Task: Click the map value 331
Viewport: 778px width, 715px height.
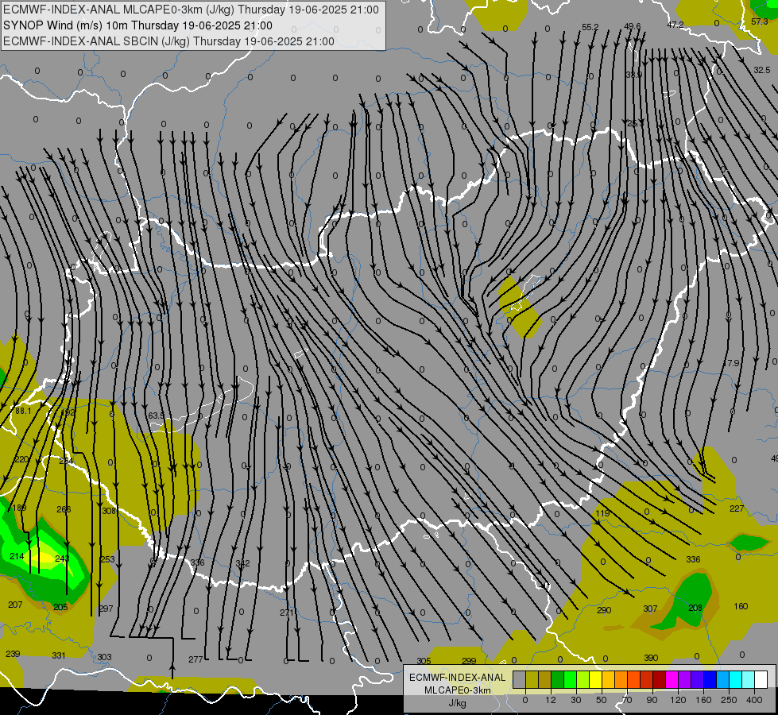Action: coord(59,655)
